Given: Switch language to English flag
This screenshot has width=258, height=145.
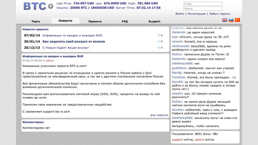Looking at the screenshot, I should pos(225,20).
